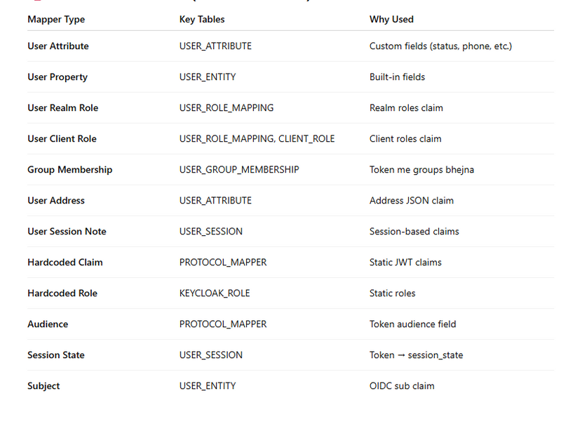The height and width of the screenshot is (424, 561).
Task: Click the User Realm Role mapper name
Action: point(62,108)
